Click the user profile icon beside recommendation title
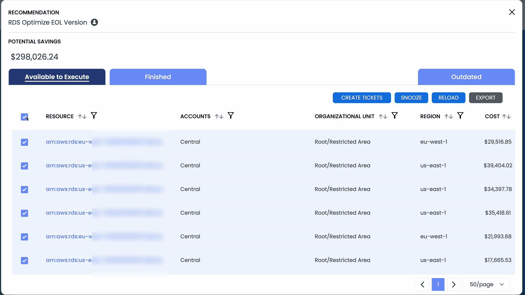Viewport: 525px width, 295px height. (x=94, y=22)
